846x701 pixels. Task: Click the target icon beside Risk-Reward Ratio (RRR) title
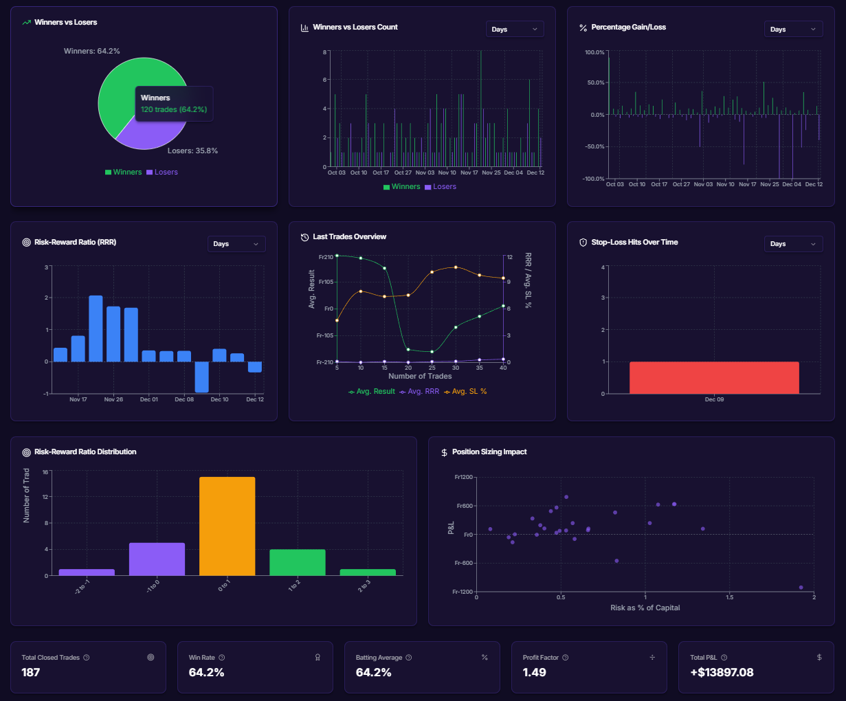(27, 243)
